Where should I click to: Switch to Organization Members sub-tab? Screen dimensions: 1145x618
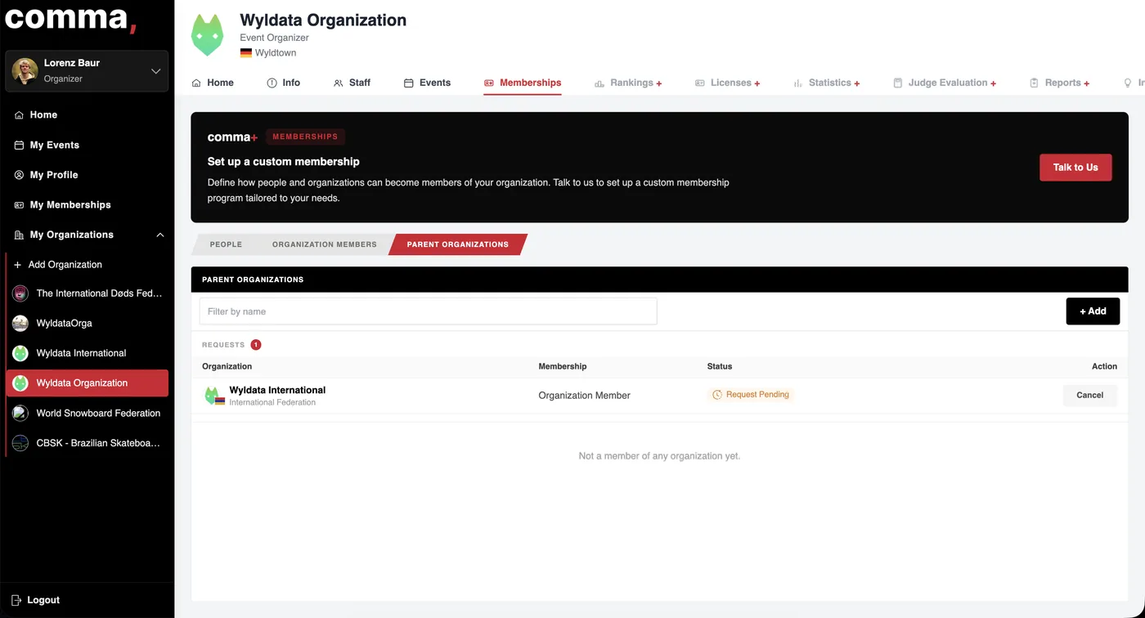click(x=324, y=244)
